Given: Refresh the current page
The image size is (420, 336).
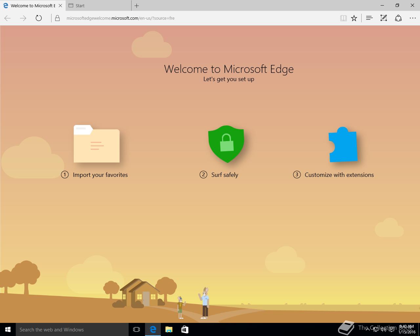Looking at the screenshot, I should click(x=39, y=18).
